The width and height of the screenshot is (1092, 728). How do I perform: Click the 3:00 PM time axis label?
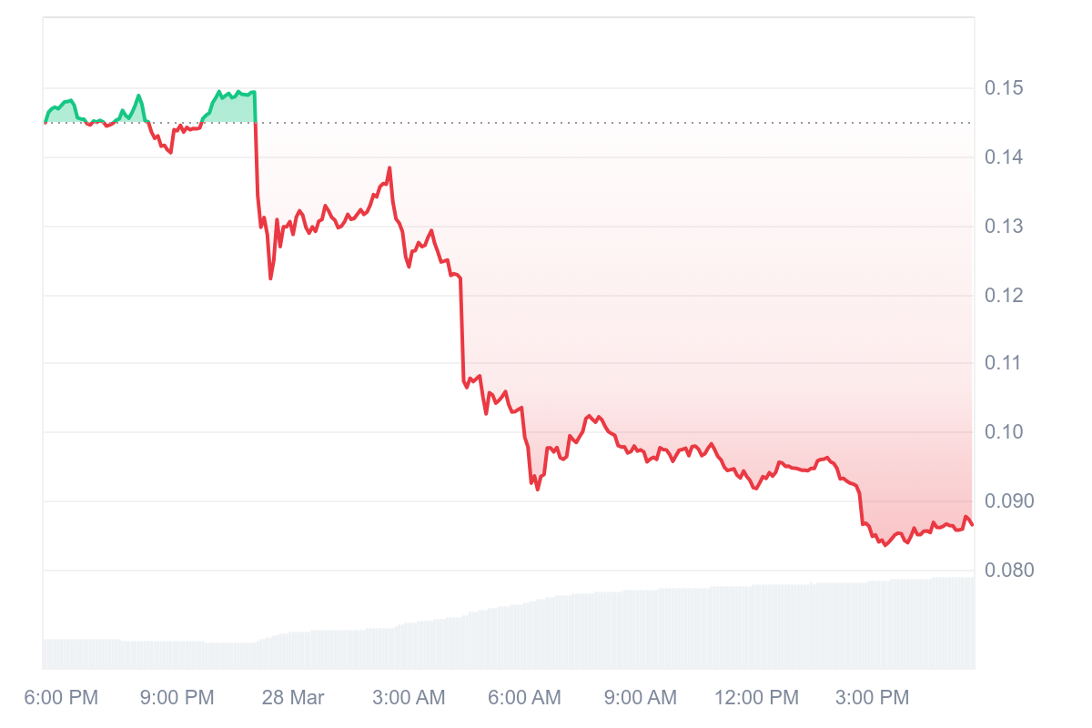(x=873, y=698)
